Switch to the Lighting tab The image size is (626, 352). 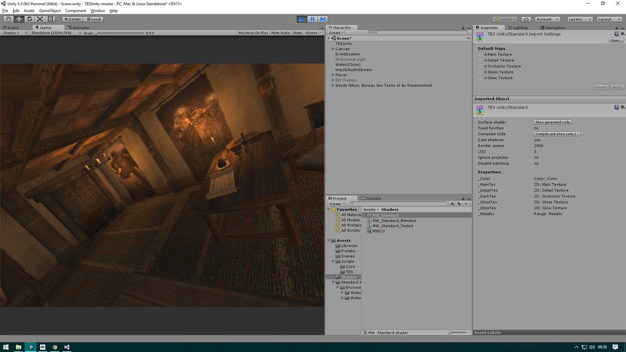[x=517, y=28]
